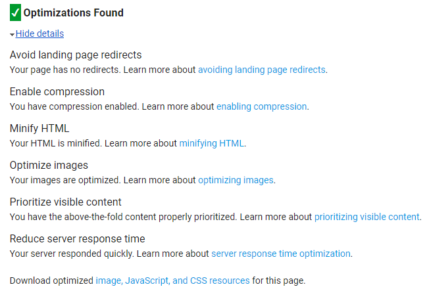Visit the optimizing images link

tap(236, 181)
